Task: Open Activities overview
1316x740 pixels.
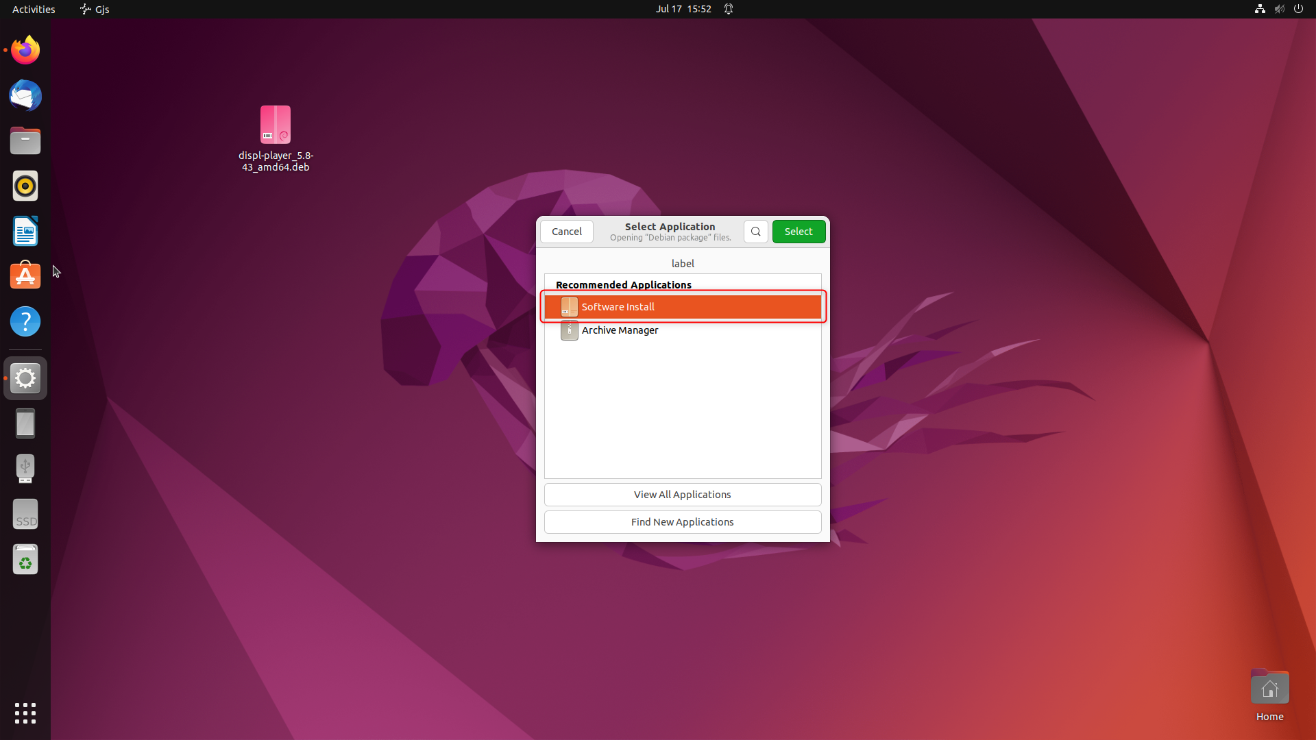Action: [34, 9]
